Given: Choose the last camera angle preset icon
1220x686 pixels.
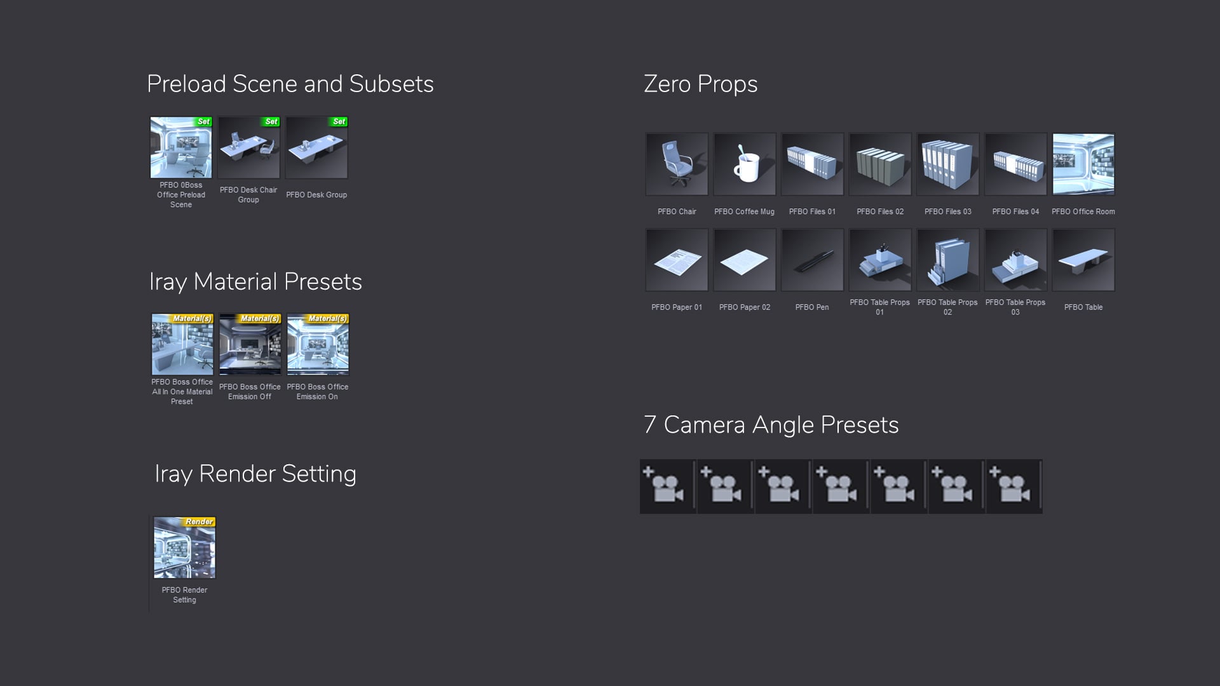Looking at the screenshot, I should (1013, 487).
